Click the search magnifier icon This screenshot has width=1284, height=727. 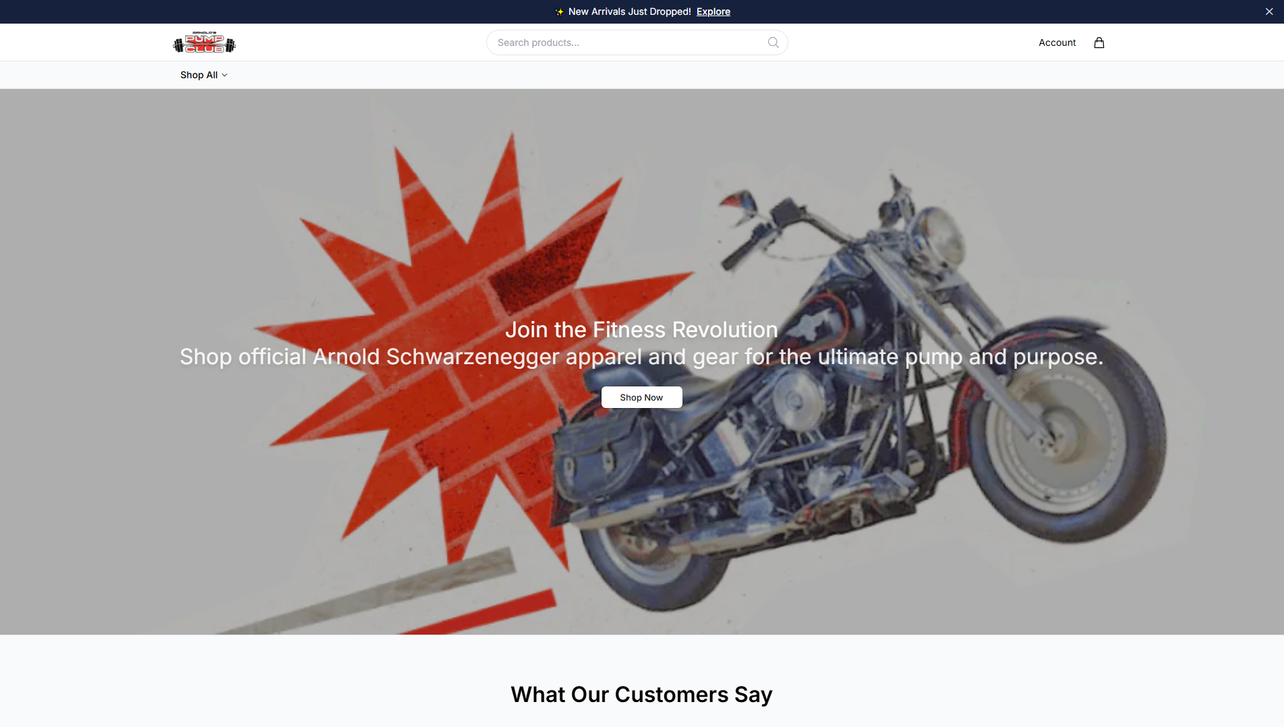[x=773, y=42]
